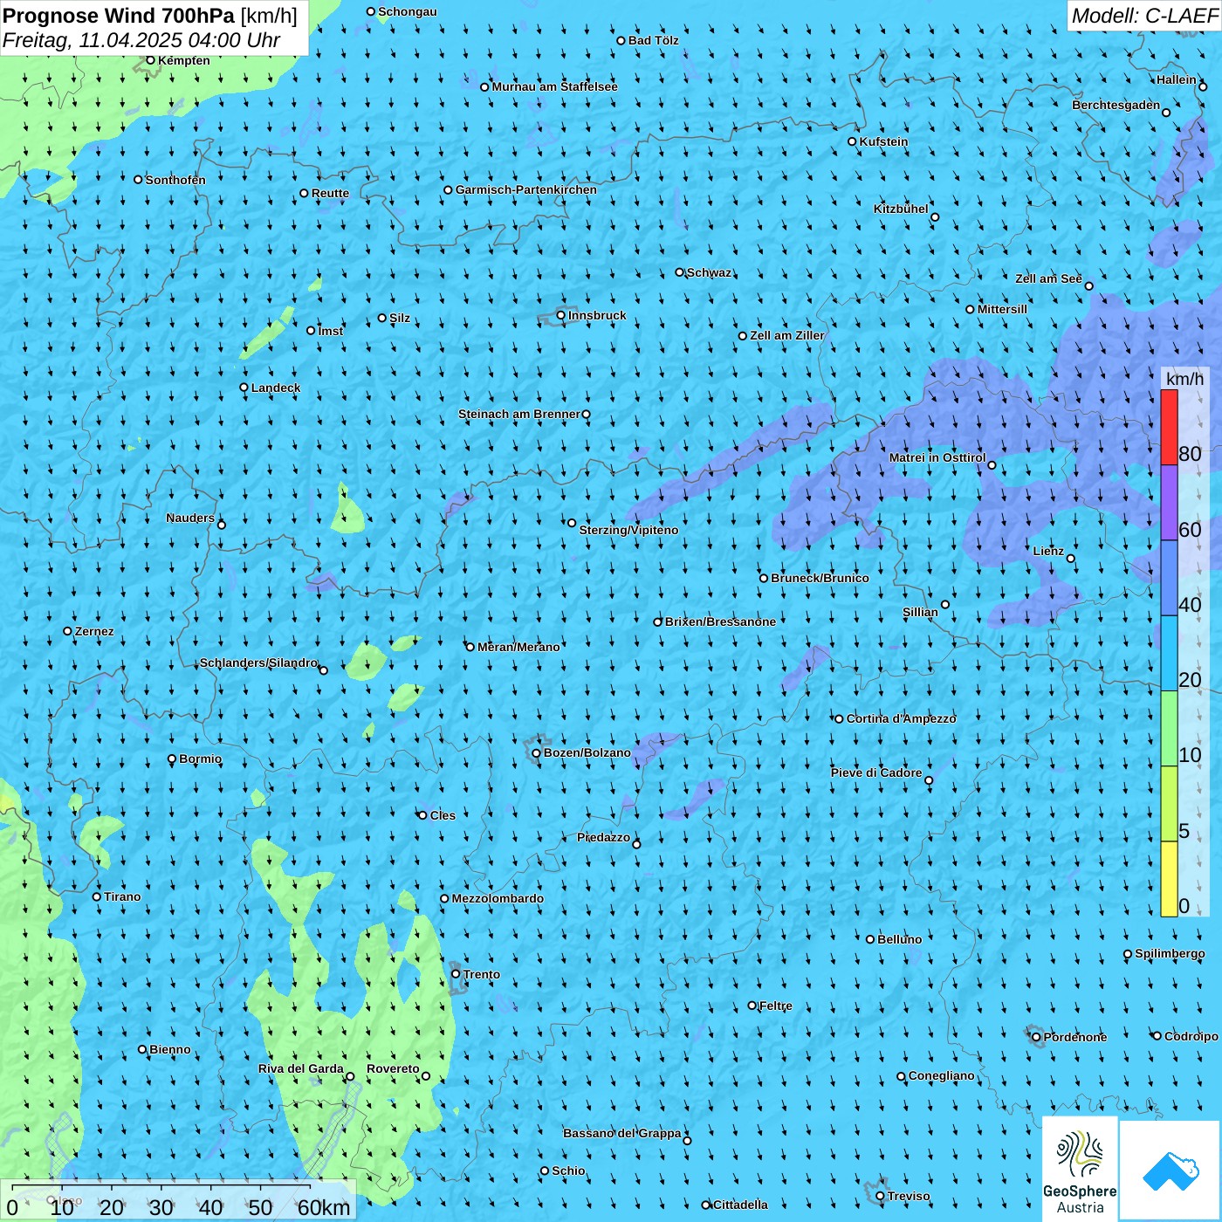Click the Bormio city marker
The height and width of the screenshot is (1222, 1222).
click(x=172, y=759)
